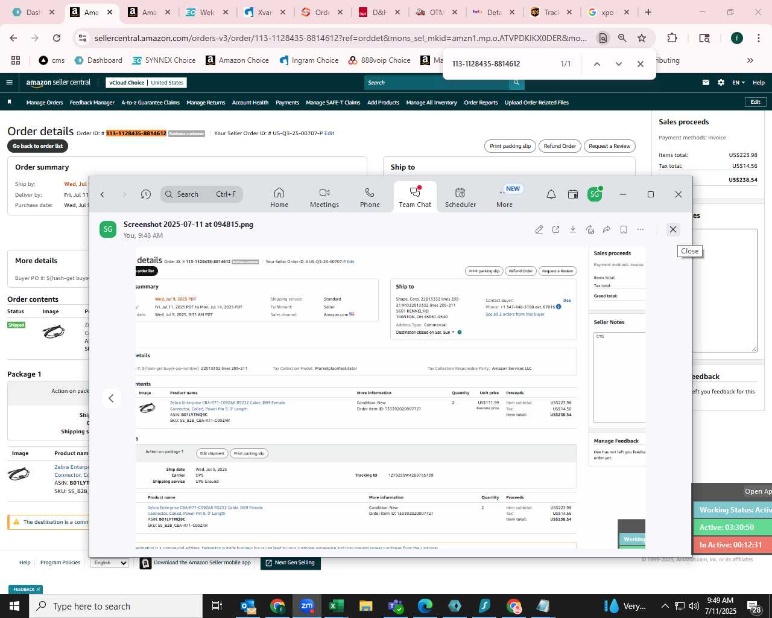Click Request a Review button
Image resolution: width=772 pixels, height=618 pixels.
[609, 146]
